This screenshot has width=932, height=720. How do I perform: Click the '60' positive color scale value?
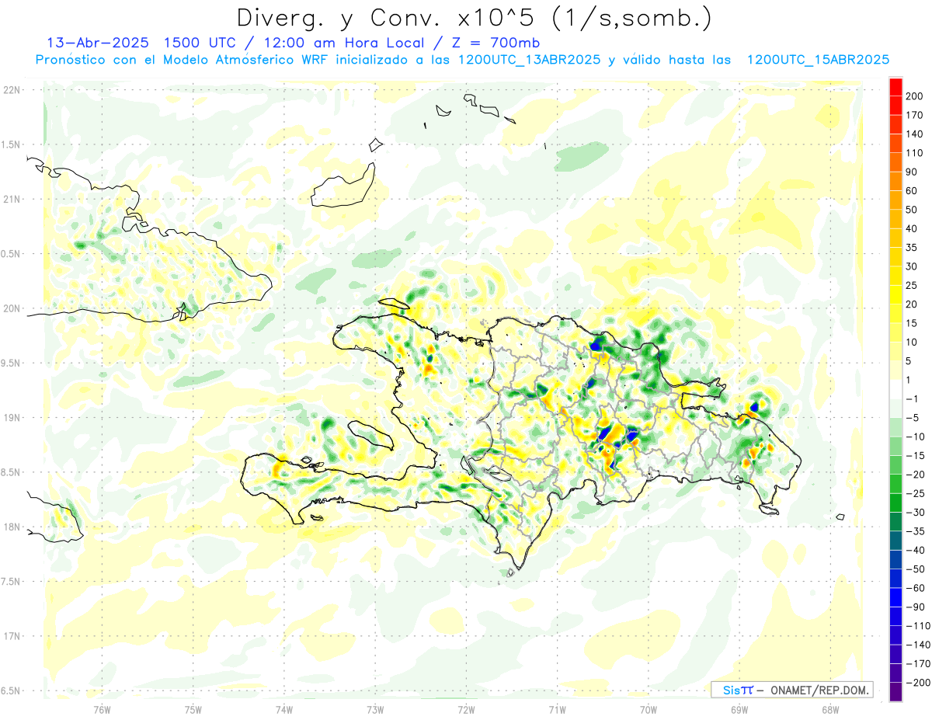913,191
